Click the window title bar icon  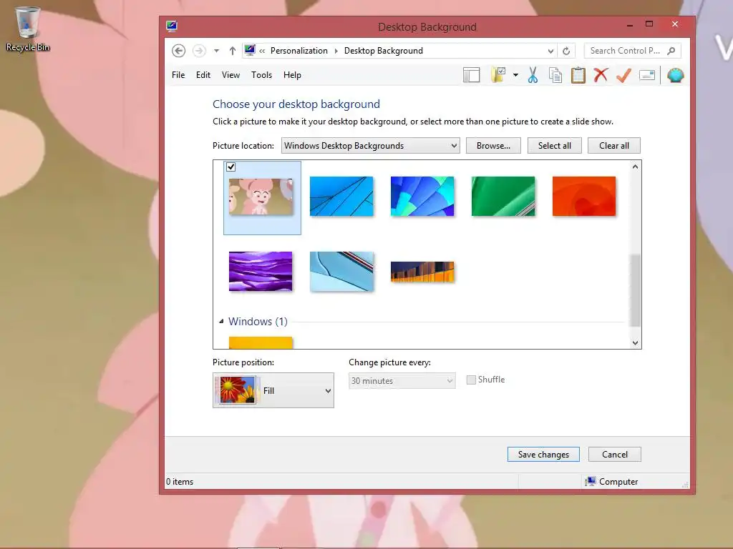pos(172,26)
